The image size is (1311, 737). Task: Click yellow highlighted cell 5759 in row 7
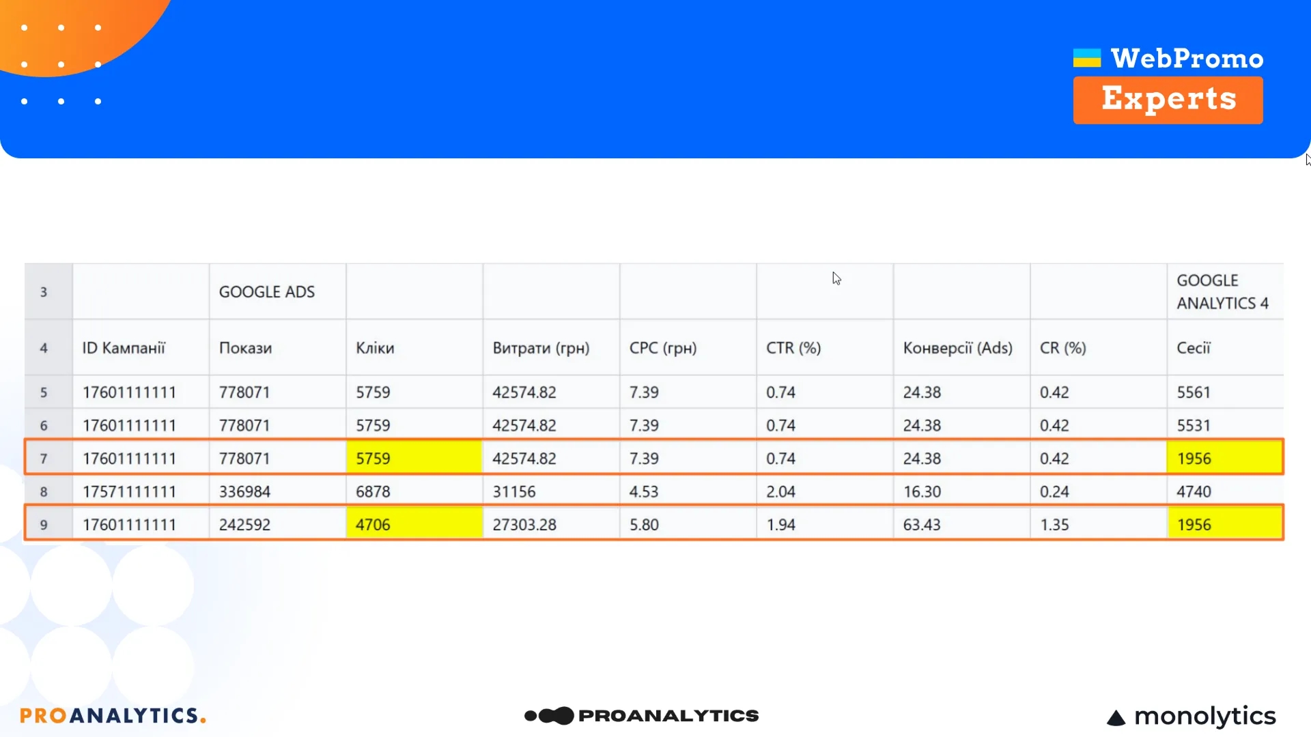click(414, 459)
